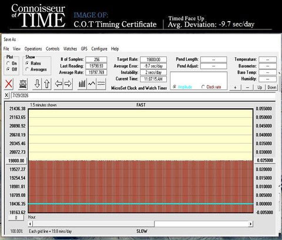The width and height of the screenshot is (282, 240).
Task: Open the Operations menu
Action: pyautogui.click(x=33, y=49)
